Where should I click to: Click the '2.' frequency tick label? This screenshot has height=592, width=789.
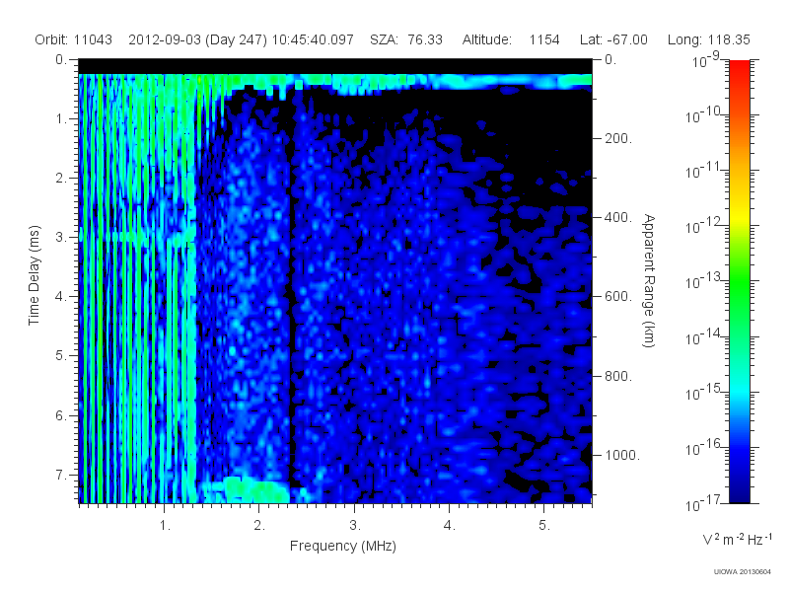[x=259, y=526]
